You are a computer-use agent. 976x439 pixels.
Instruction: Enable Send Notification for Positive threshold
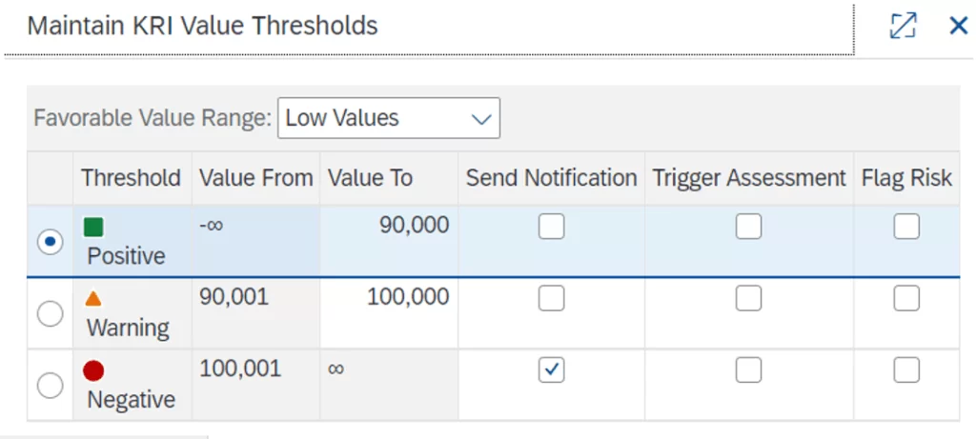[x=551, y=227]
